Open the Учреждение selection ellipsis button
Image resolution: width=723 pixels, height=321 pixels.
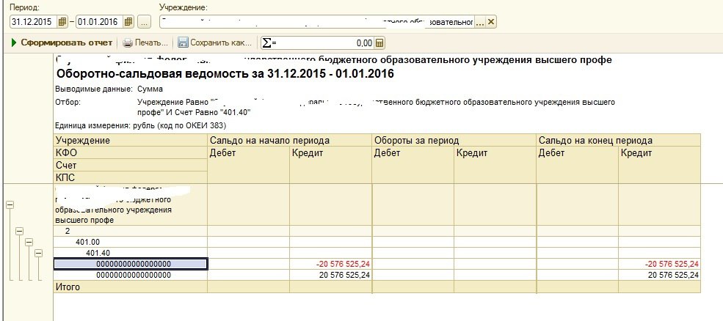pyautogui.click(x=479, y=22)
